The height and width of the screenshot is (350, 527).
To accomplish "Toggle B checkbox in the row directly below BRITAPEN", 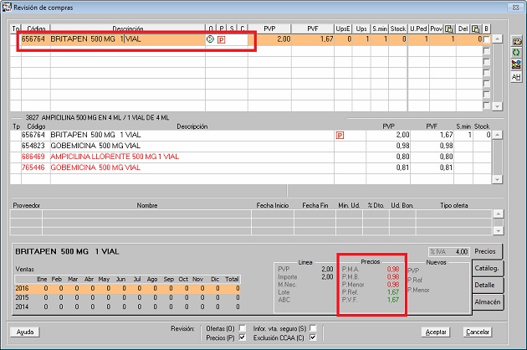I will [486, 51].
